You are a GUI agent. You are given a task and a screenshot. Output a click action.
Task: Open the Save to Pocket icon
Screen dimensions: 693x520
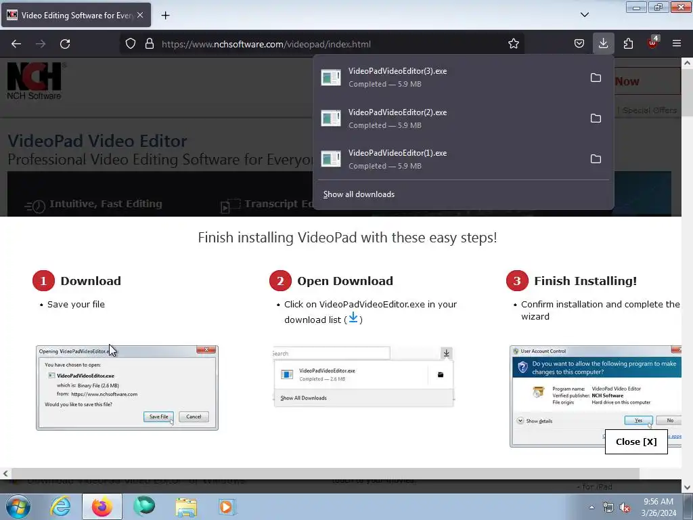tap(579, 44)
